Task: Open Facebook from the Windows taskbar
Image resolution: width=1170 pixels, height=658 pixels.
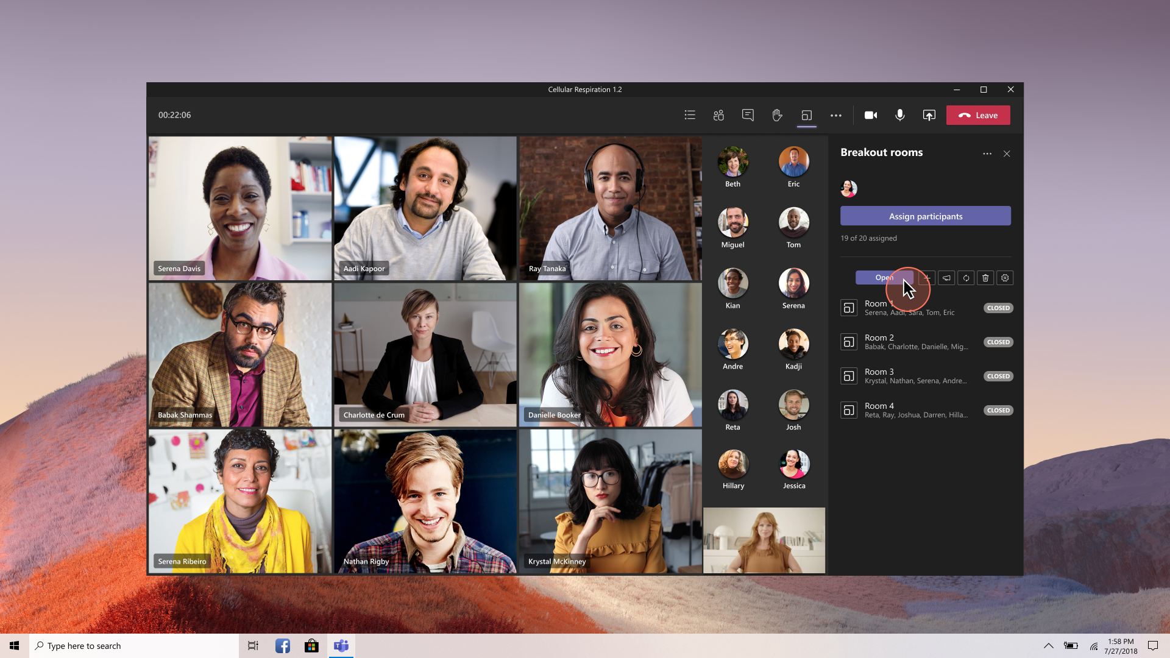Action: point(282,646)
